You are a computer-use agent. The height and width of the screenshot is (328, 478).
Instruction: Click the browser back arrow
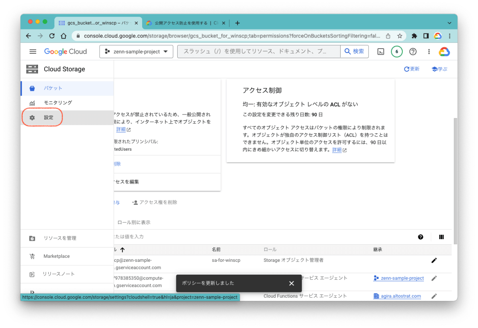pyautogui.click(x=28, y=36)
